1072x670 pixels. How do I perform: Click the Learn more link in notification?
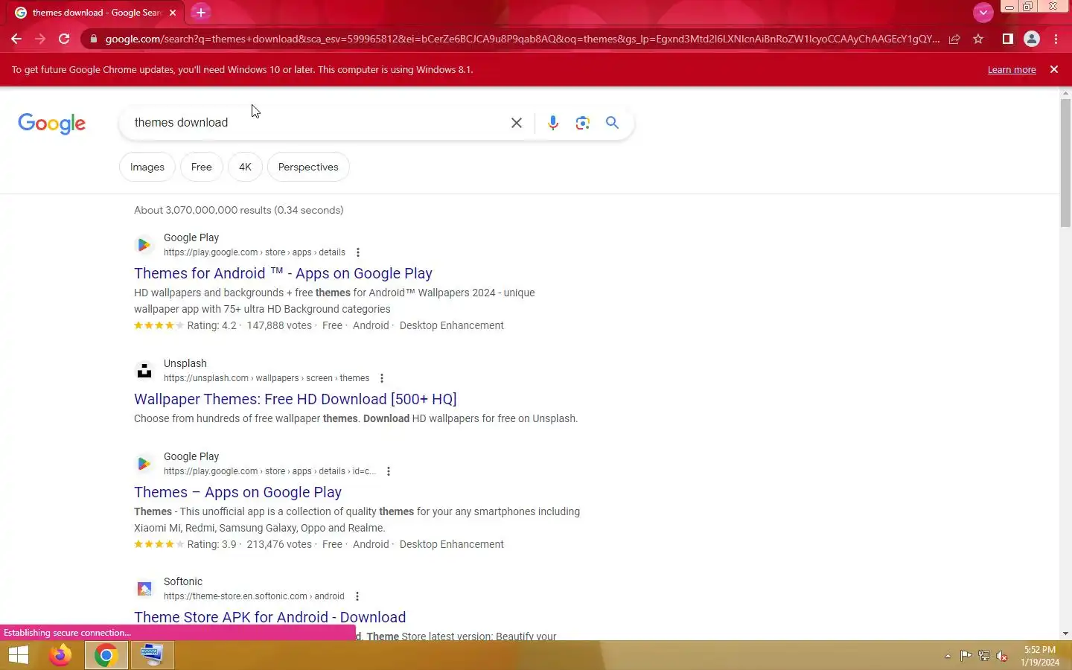tap(1012, 69)
